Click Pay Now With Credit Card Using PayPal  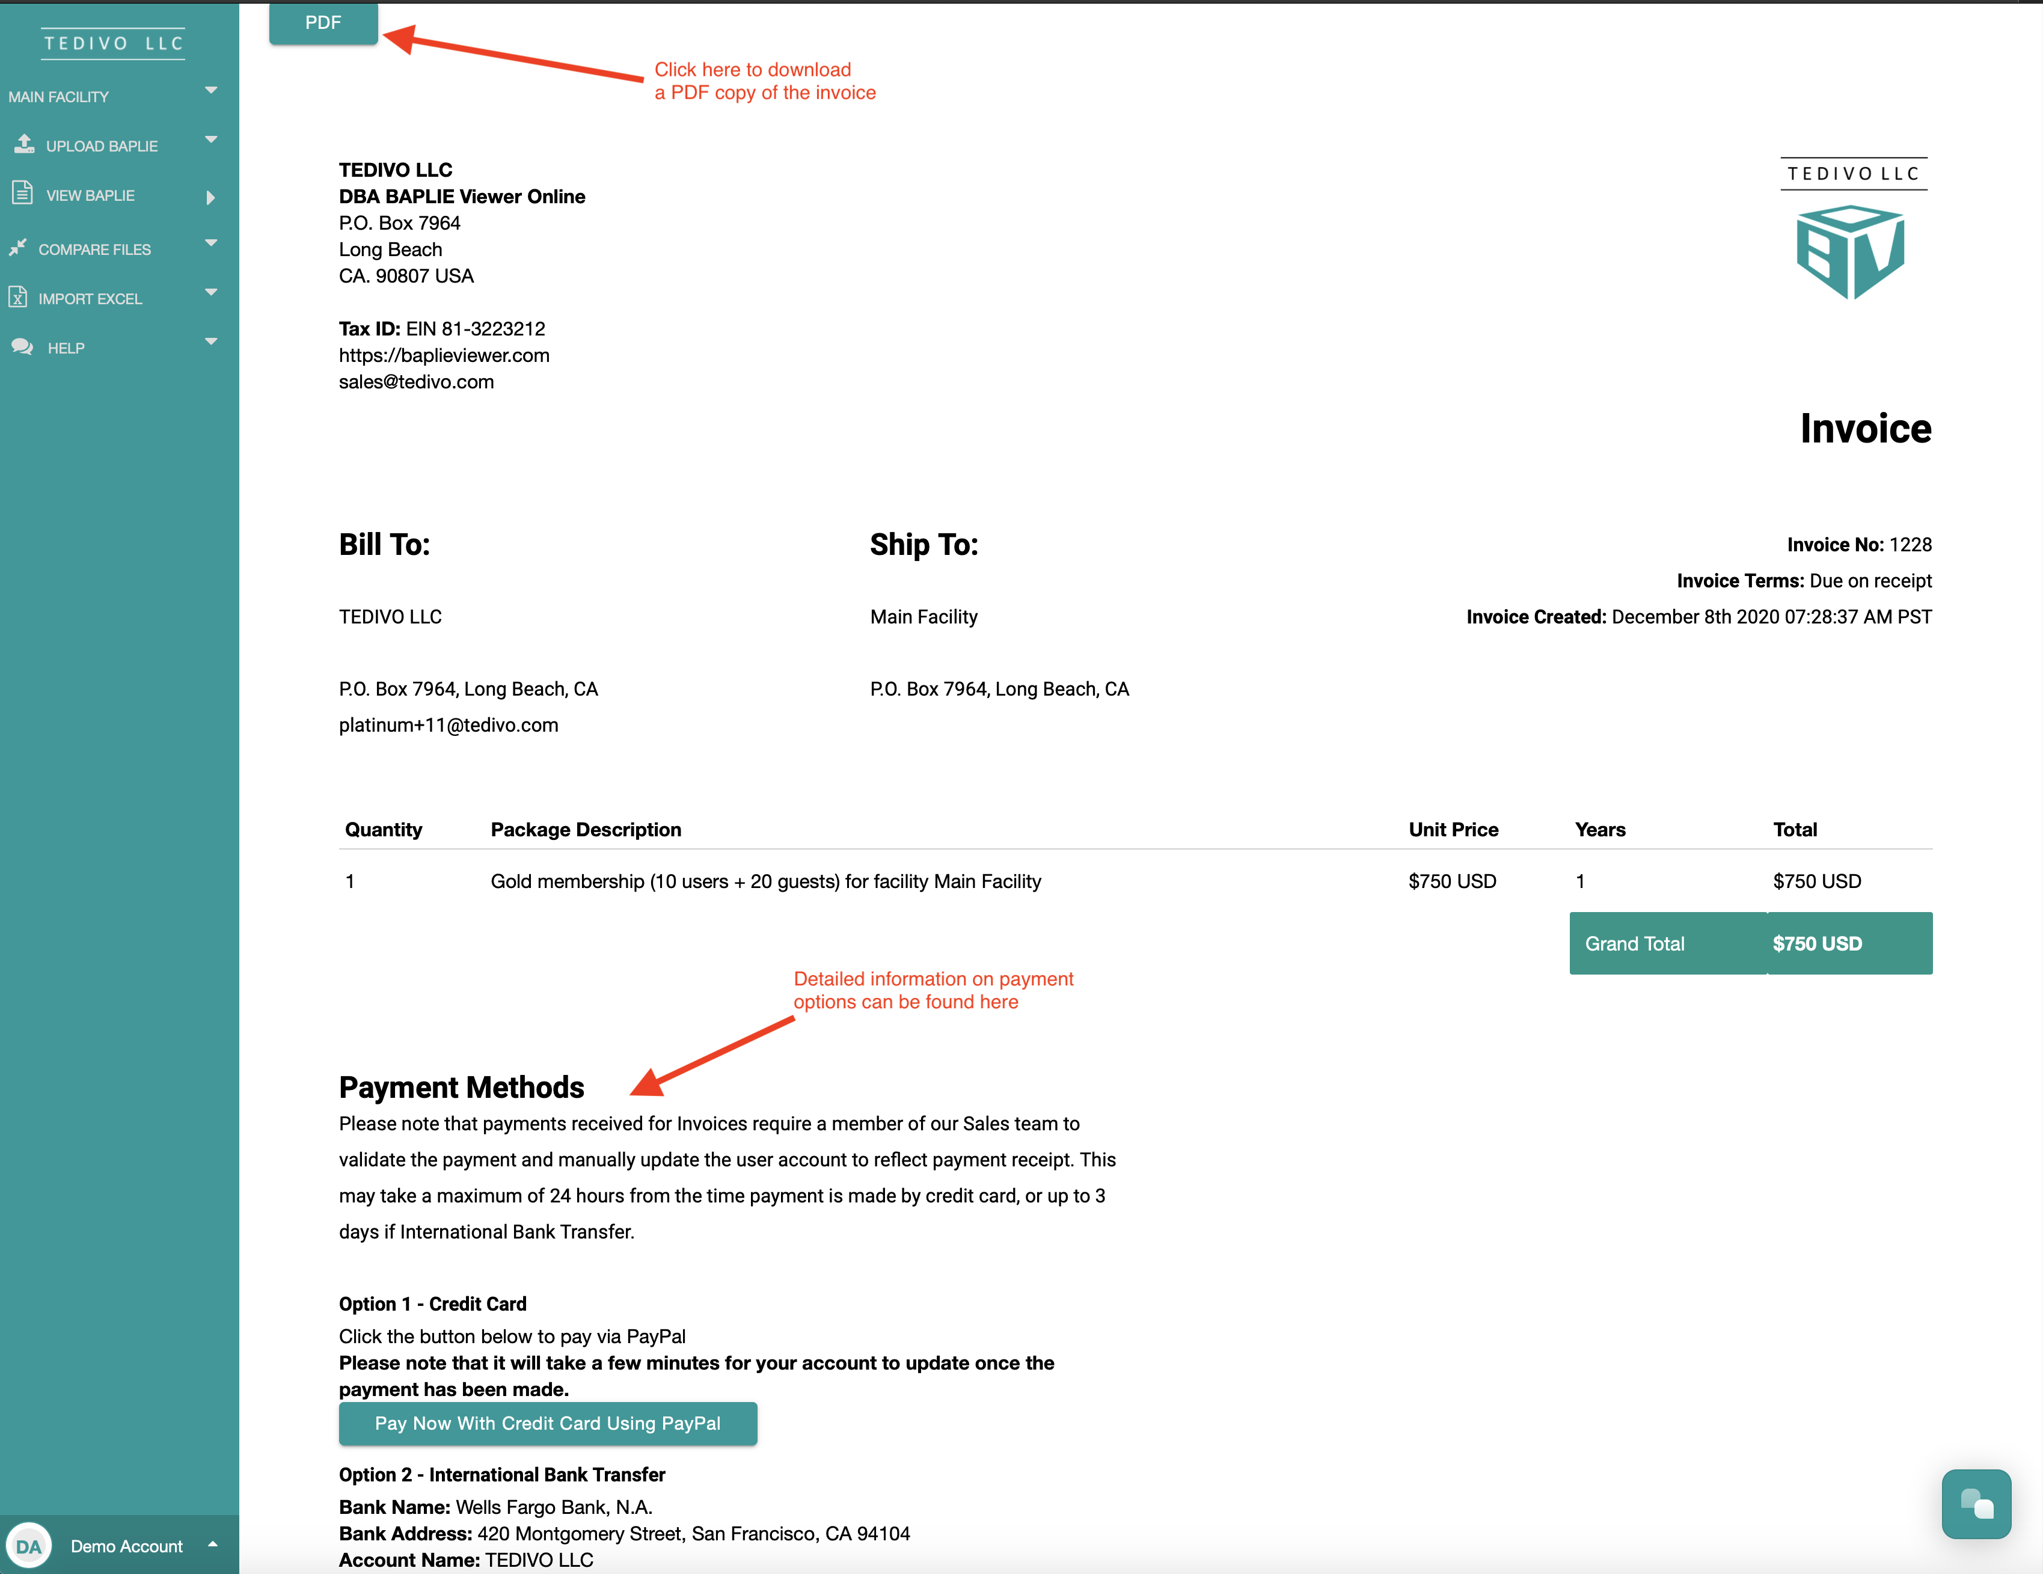pos(547,1424)
